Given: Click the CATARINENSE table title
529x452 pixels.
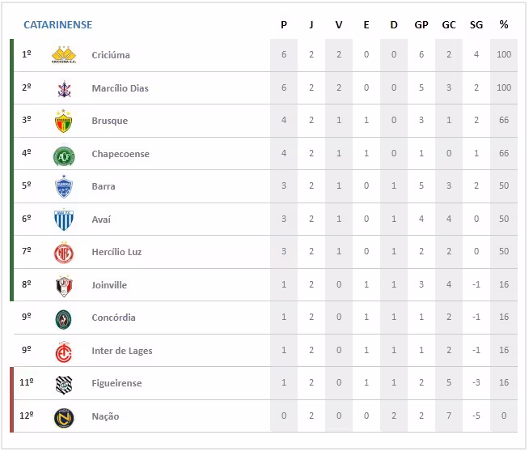Looking at the screenshot, I should pyautogui.click(x=57, y=25).
